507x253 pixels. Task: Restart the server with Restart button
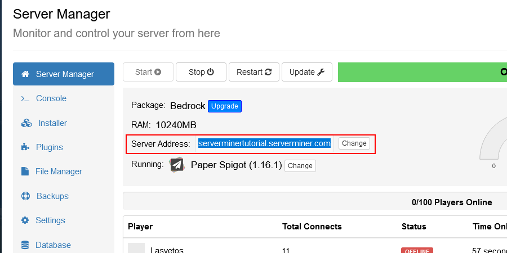tap(254, 72)
